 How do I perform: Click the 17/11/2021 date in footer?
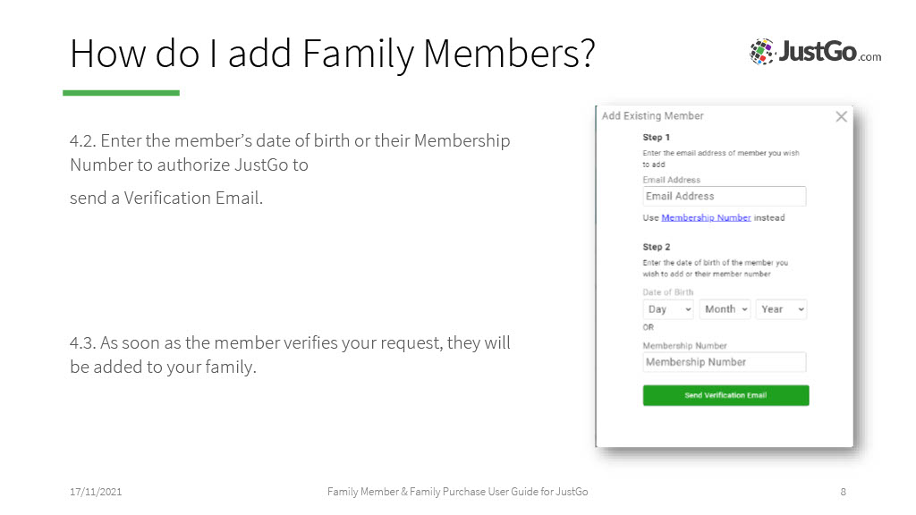[x=96, y=492]
